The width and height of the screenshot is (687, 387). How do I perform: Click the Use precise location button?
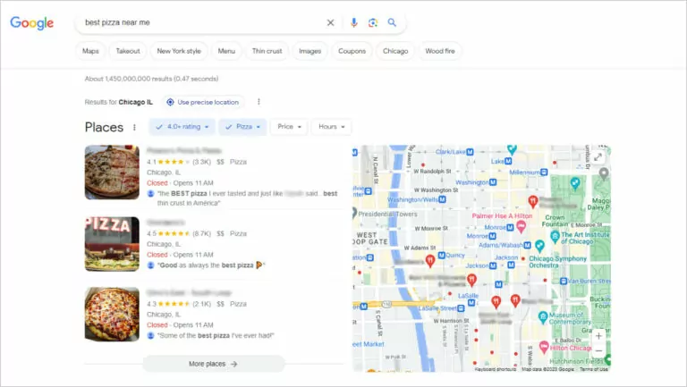click(202, 102)
